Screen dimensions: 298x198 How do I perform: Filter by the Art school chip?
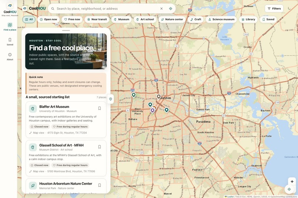[145, 19]
